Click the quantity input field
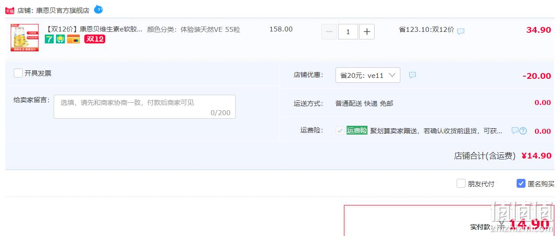This screenshot has height=236, width=557. click(348, 32)
